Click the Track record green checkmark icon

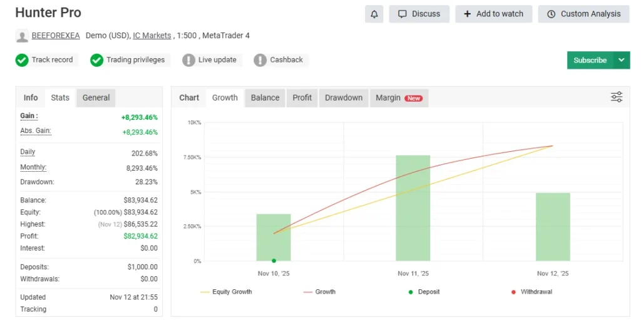click(22, 60)
